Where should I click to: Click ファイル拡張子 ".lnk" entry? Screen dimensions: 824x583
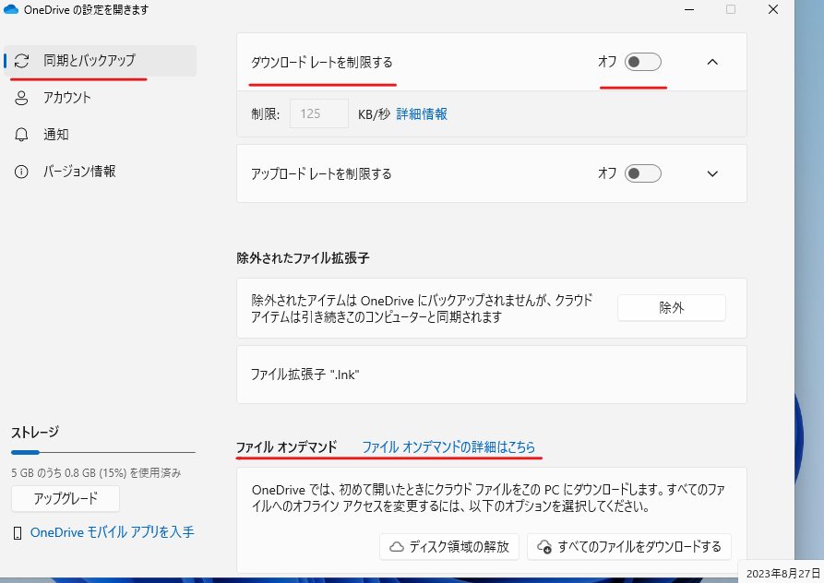click(x=491, y=375)
